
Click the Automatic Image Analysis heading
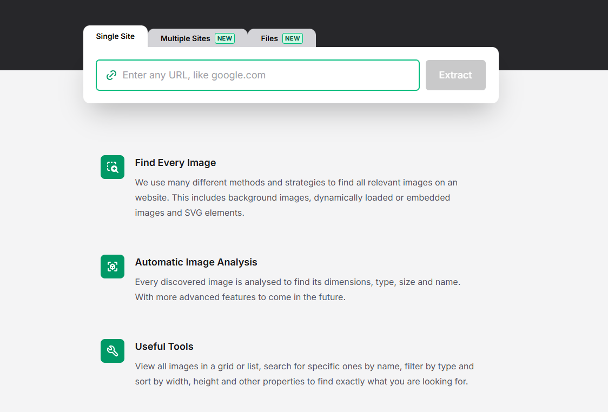(196, 262)
